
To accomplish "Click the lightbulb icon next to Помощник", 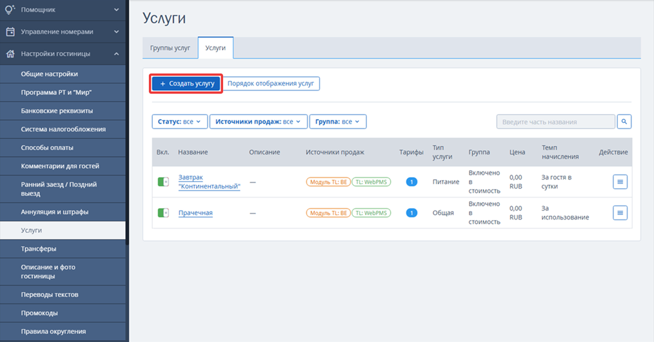I will pos(10,10).
